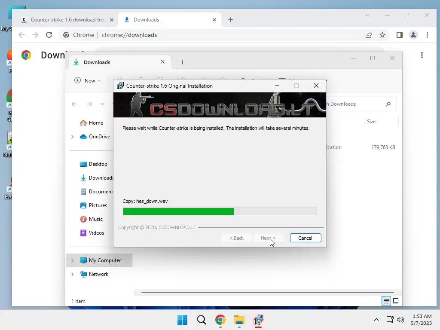Go forward in File Explorer navigation
The height and width of the screenshot is (330, 440).
coord(89,104)
